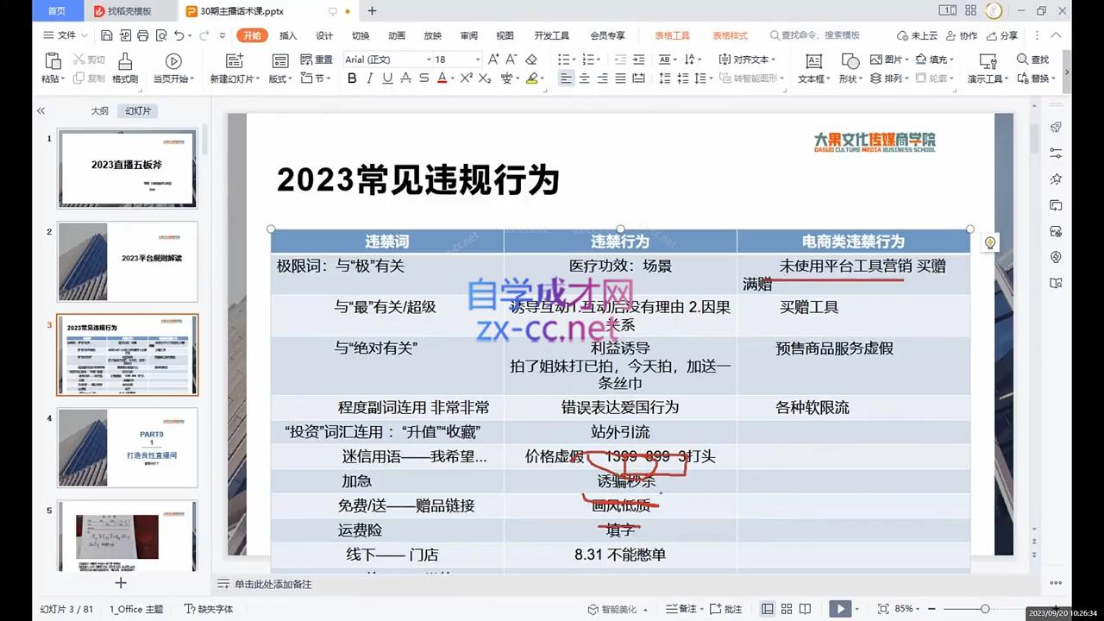Screen dimensions: 1104x621
Task: Click the zoom slider handle
Action: click(985, 609)
